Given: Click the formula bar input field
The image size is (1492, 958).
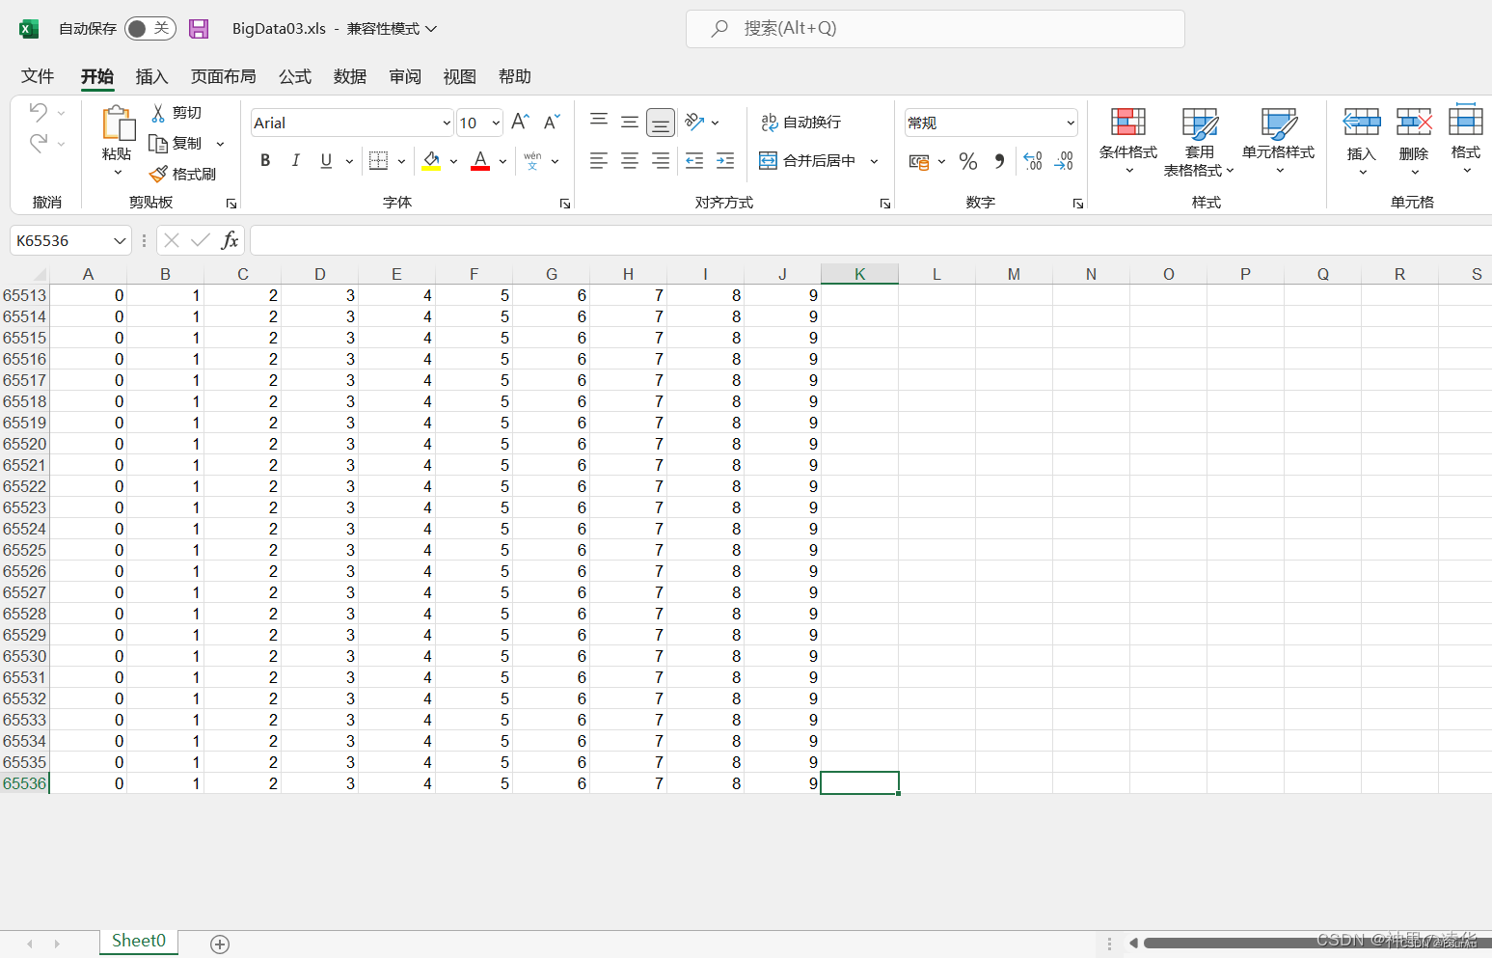Looking at the screenshot, I should pyautogui.click(x=871, y=241).
